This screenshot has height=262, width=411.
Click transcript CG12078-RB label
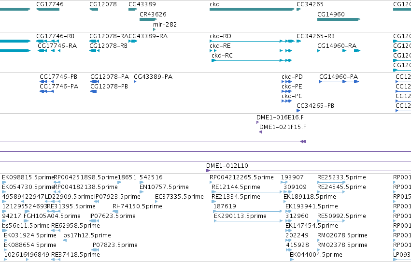109,45
